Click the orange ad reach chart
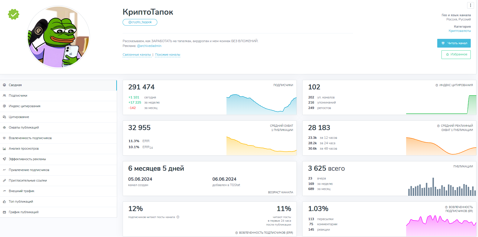 pyautogui.click(x=441, y=146)
